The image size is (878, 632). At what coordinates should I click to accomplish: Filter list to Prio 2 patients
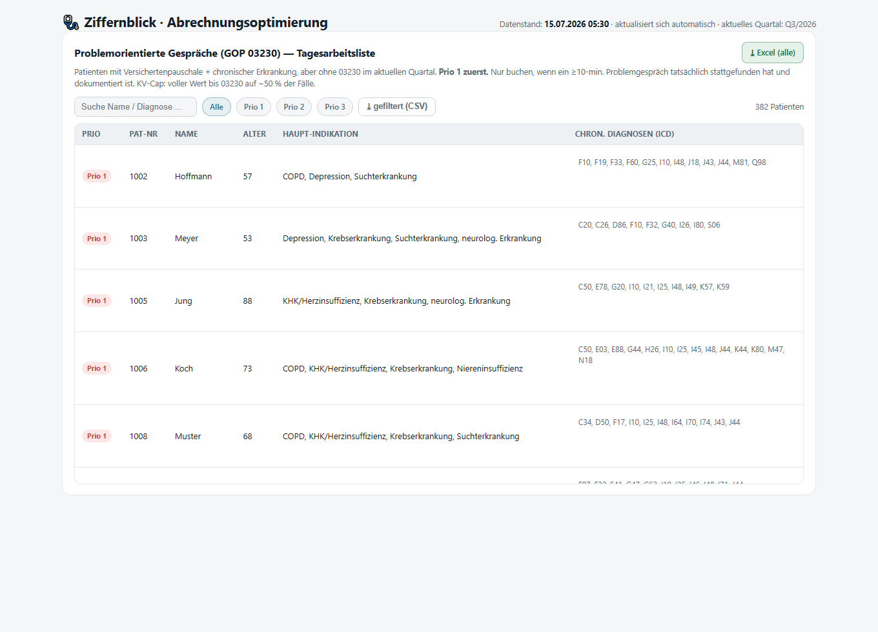tap(294, 107)
